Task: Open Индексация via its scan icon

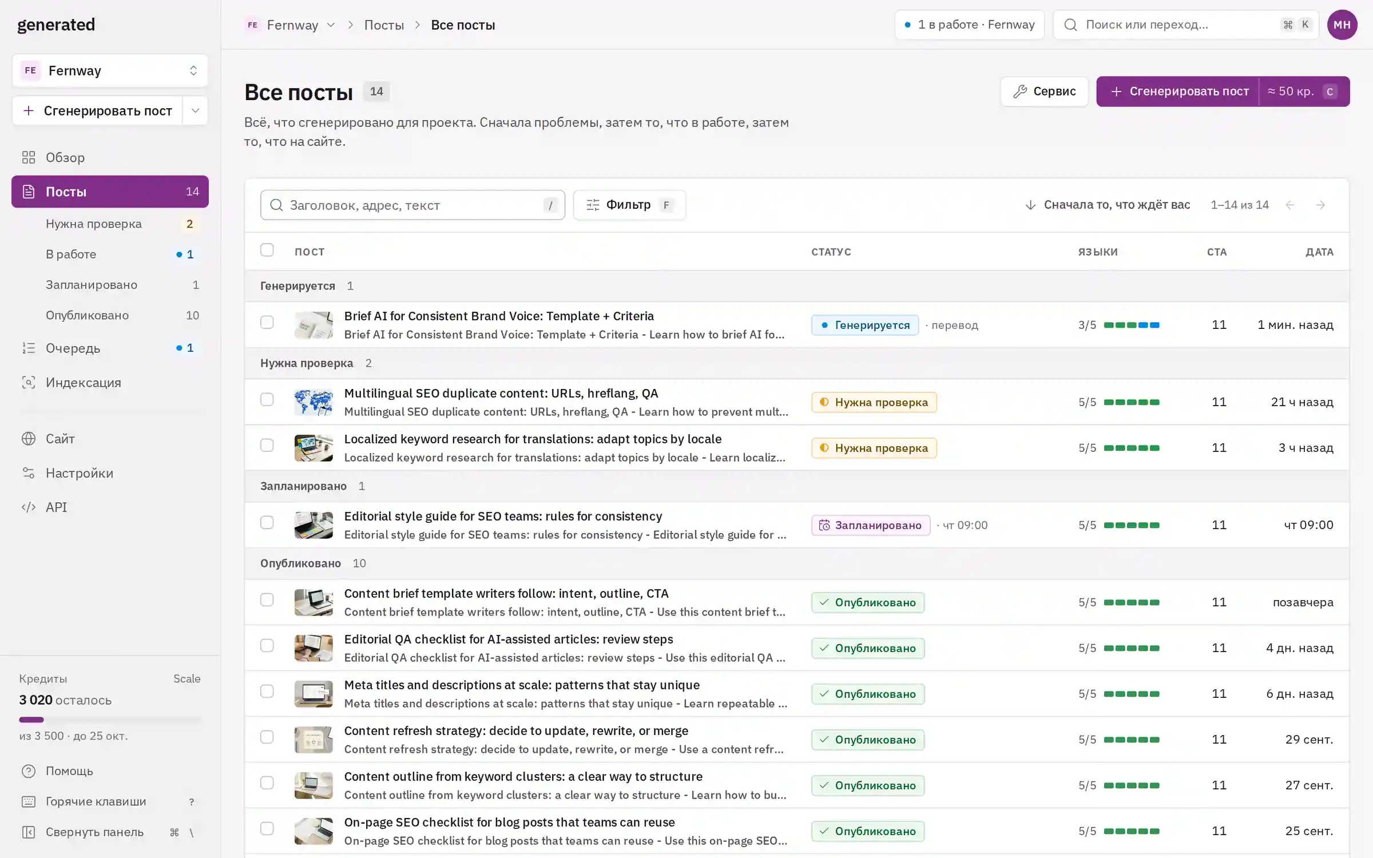Action: (29, 382)
